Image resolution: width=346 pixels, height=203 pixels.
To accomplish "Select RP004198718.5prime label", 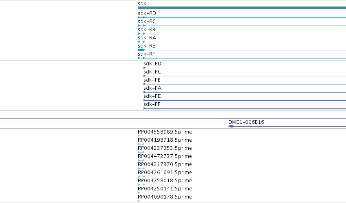I will [165, 140].
